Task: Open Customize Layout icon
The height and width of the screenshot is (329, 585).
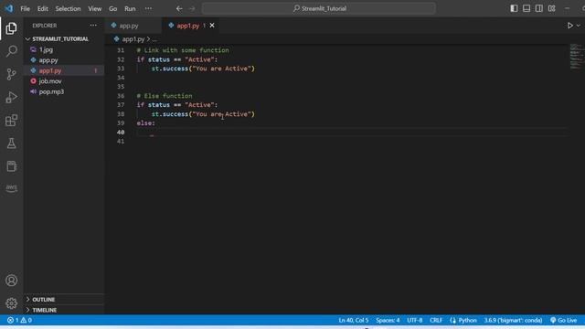Action: click(x=552, y=8)
